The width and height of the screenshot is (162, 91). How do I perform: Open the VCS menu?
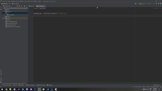click(x=32, y=1)
